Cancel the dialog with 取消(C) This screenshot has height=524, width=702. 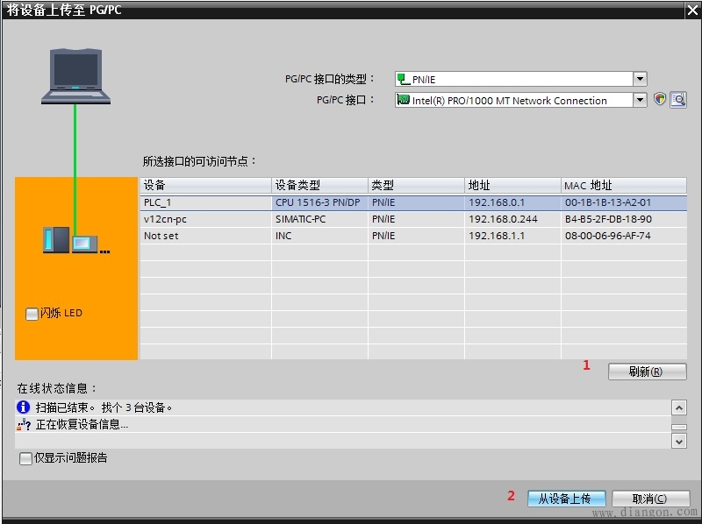pos(649,499)
